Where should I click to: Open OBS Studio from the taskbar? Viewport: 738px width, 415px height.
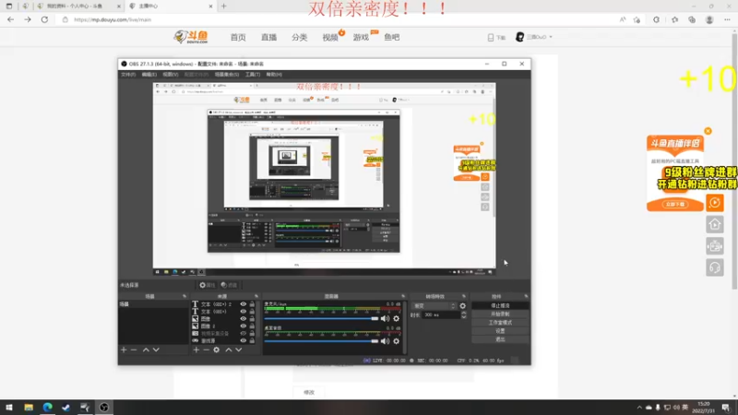[104, 408]
